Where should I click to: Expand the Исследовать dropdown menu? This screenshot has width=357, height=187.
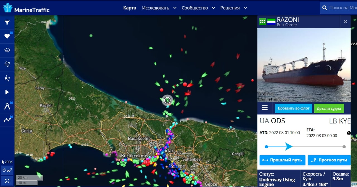[x=159, y=8]
